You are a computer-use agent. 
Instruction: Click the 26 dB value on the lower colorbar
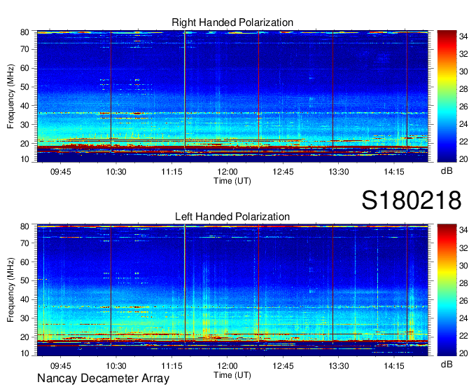463,301
